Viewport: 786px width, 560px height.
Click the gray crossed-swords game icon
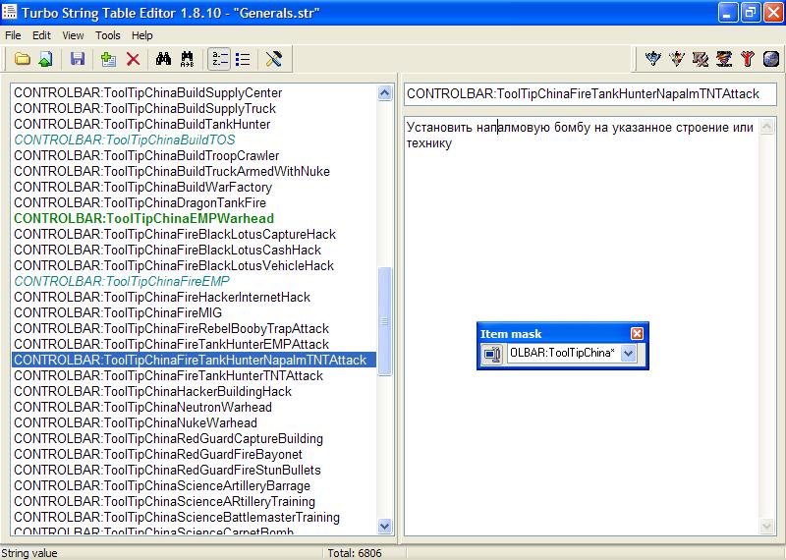tap(701, 59)
